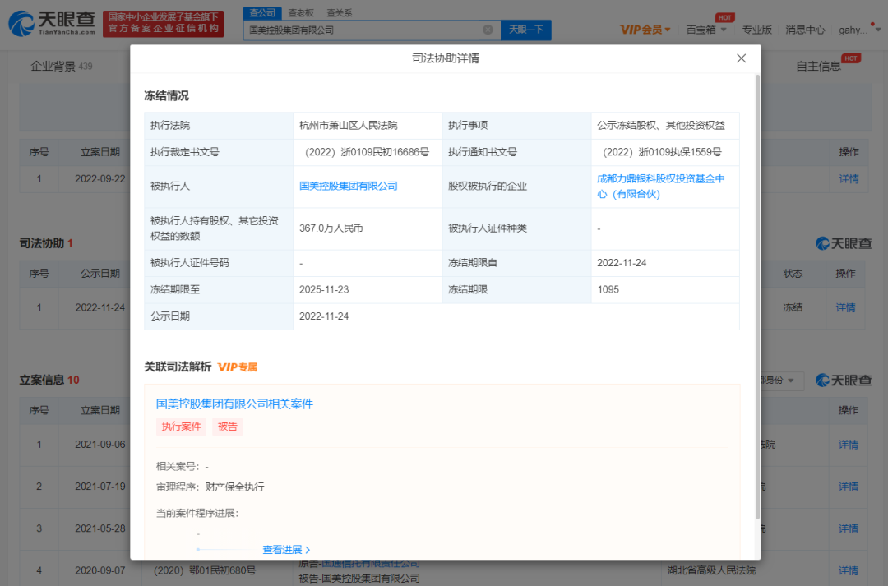Open the 国美控股集团有限公司 link in the table
The height and width of the screenshot is (586, 888).
pyautogui.click(x=349, y=186)
